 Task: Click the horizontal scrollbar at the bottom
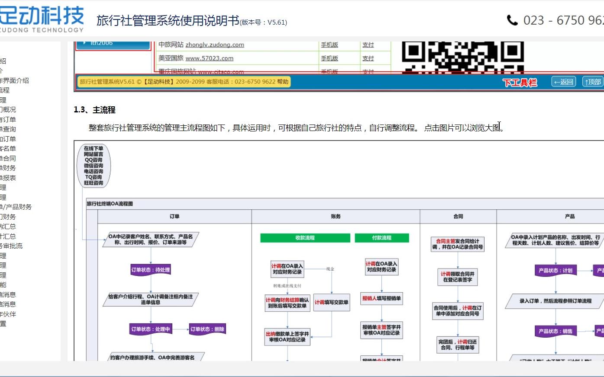tap(303, 375)
